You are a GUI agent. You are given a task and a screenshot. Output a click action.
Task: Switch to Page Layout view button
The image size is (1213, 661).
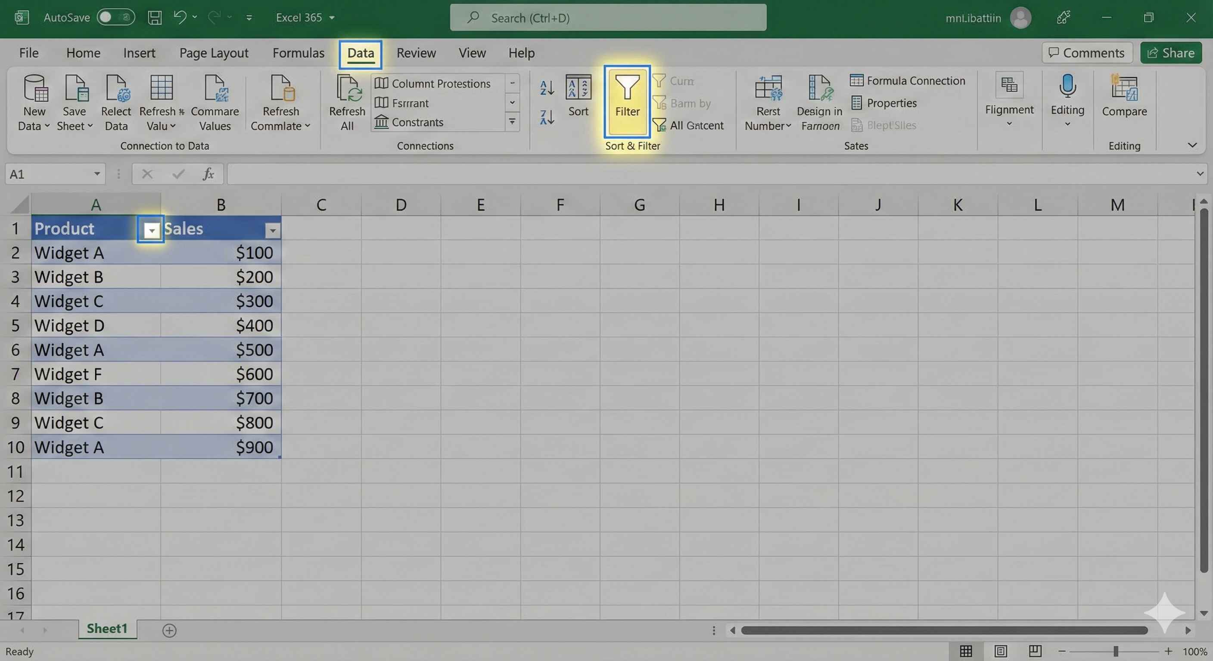point(1001,651)
